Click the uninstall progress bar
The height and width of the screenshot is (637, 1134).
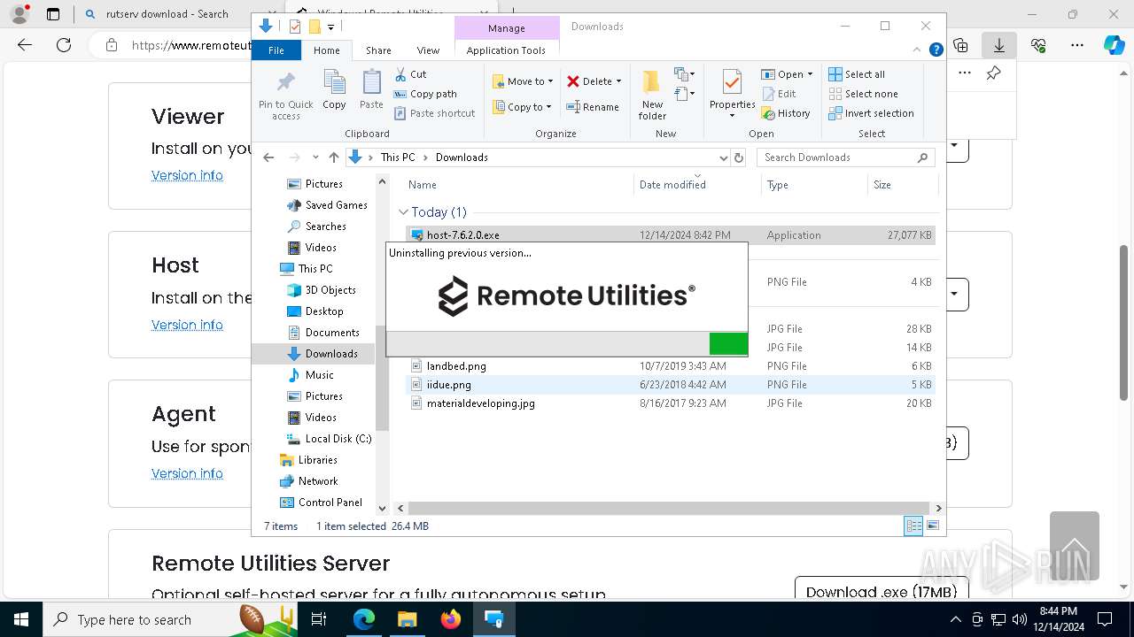[567, 343]
